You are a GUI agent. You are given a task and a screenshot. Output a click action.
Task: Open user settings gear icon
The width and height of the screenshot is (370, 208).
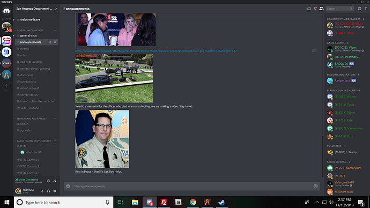coord(55,191)
